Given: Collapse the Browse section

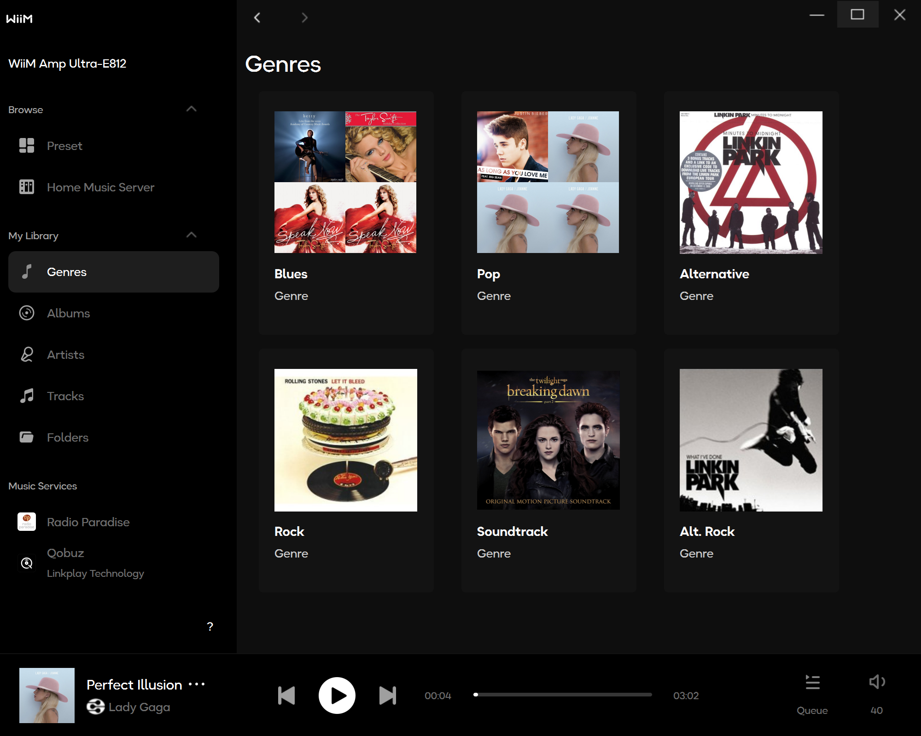Looking at the screenshot, I should (x=192, y=109).
